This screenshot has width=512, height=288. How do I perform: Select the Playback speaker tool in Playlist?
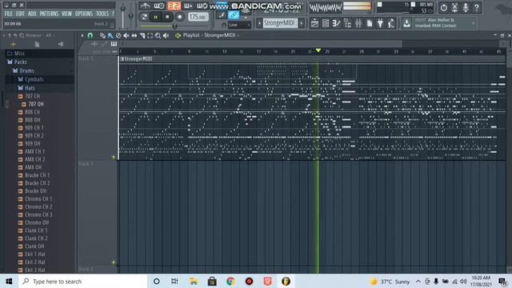tap(166, 35)
